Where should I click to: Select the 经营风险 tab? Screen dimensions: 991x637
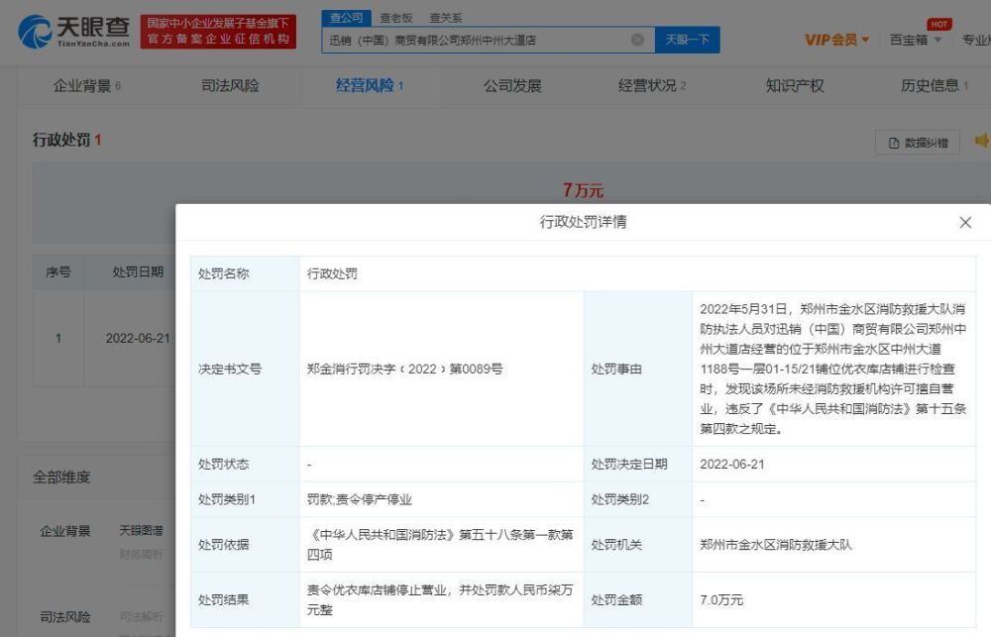[x=370, y=85]
